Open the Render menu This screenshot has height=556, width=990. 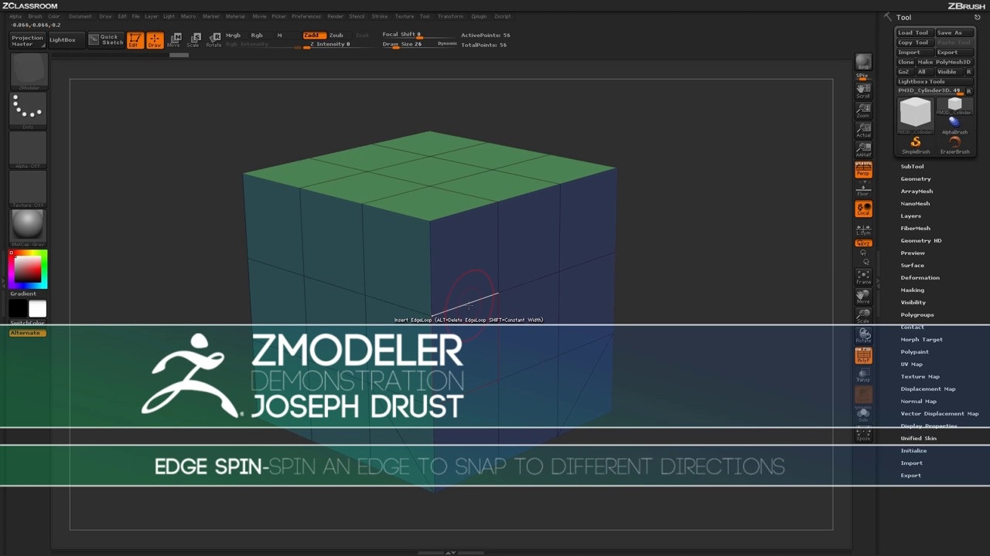pyautogui.click(x=335, y=16)
